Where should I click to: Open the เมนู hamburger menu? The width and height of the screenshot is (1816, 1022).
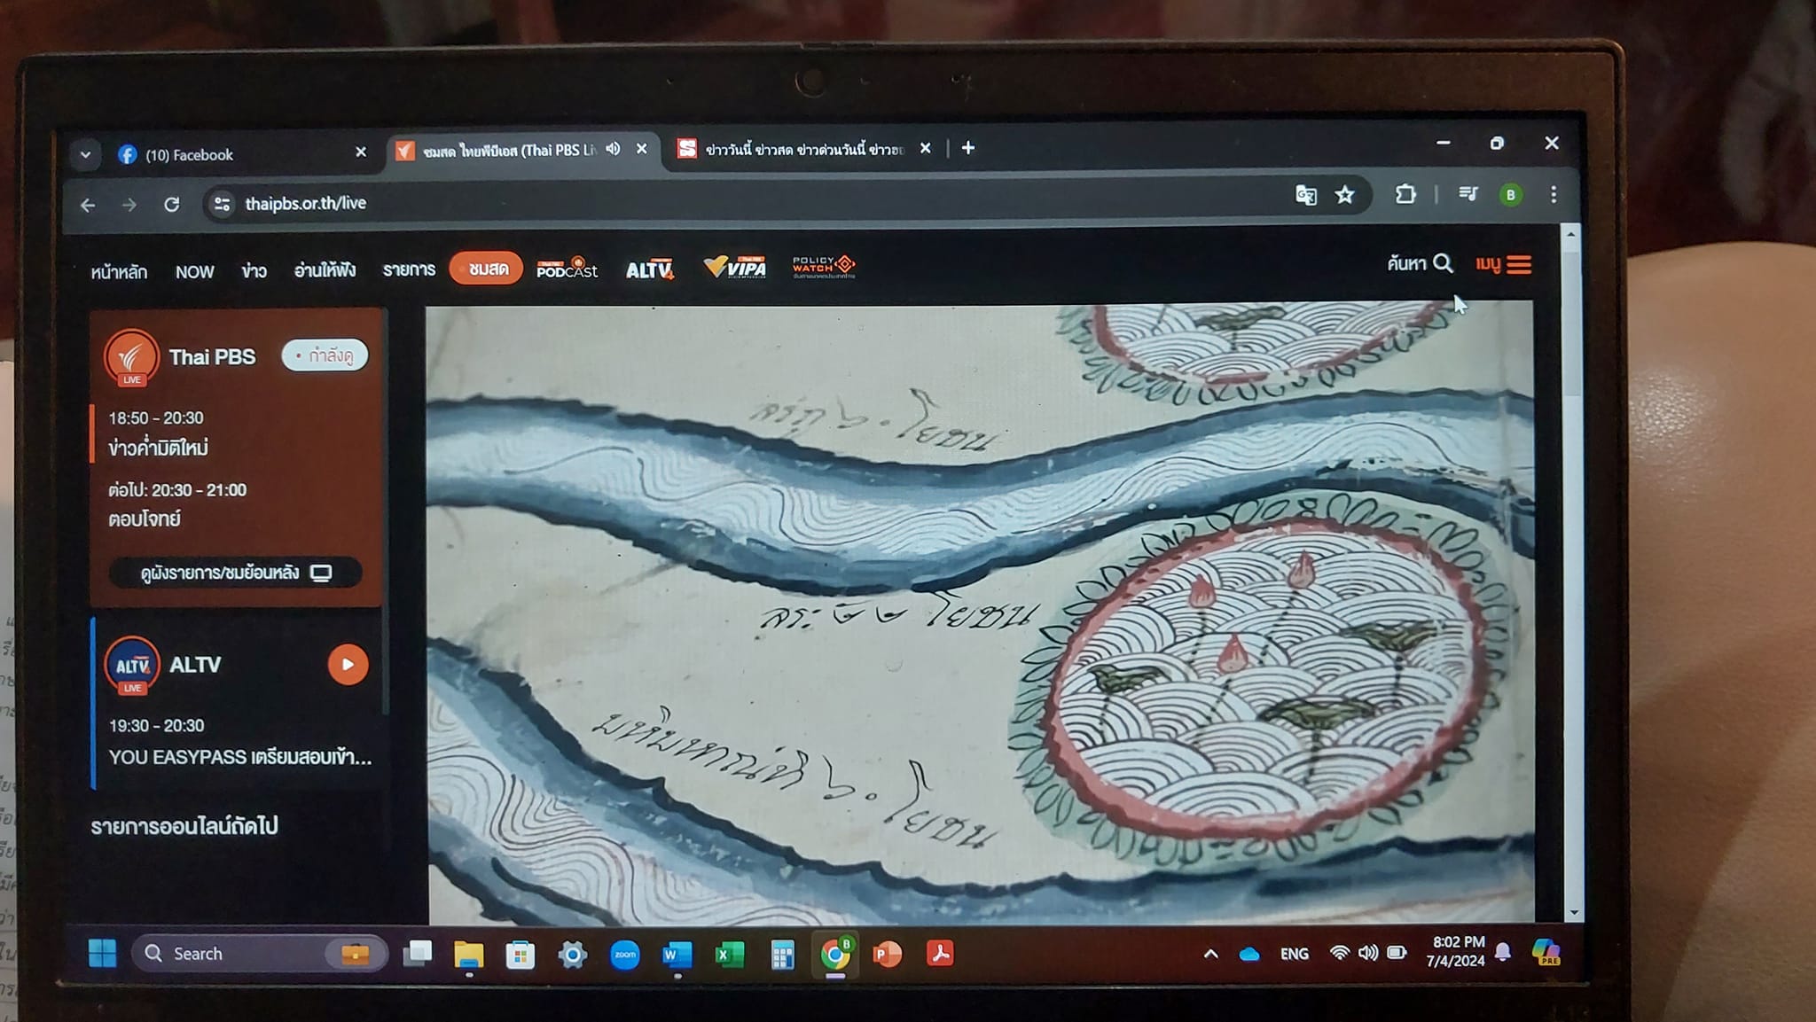pyautogui.click(x=1504, y=264)
